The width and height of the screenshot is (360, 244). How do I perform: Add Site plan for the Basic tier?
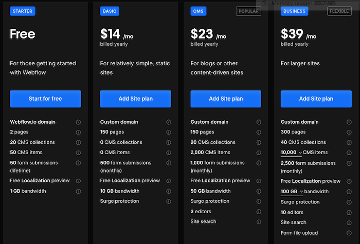135,99
